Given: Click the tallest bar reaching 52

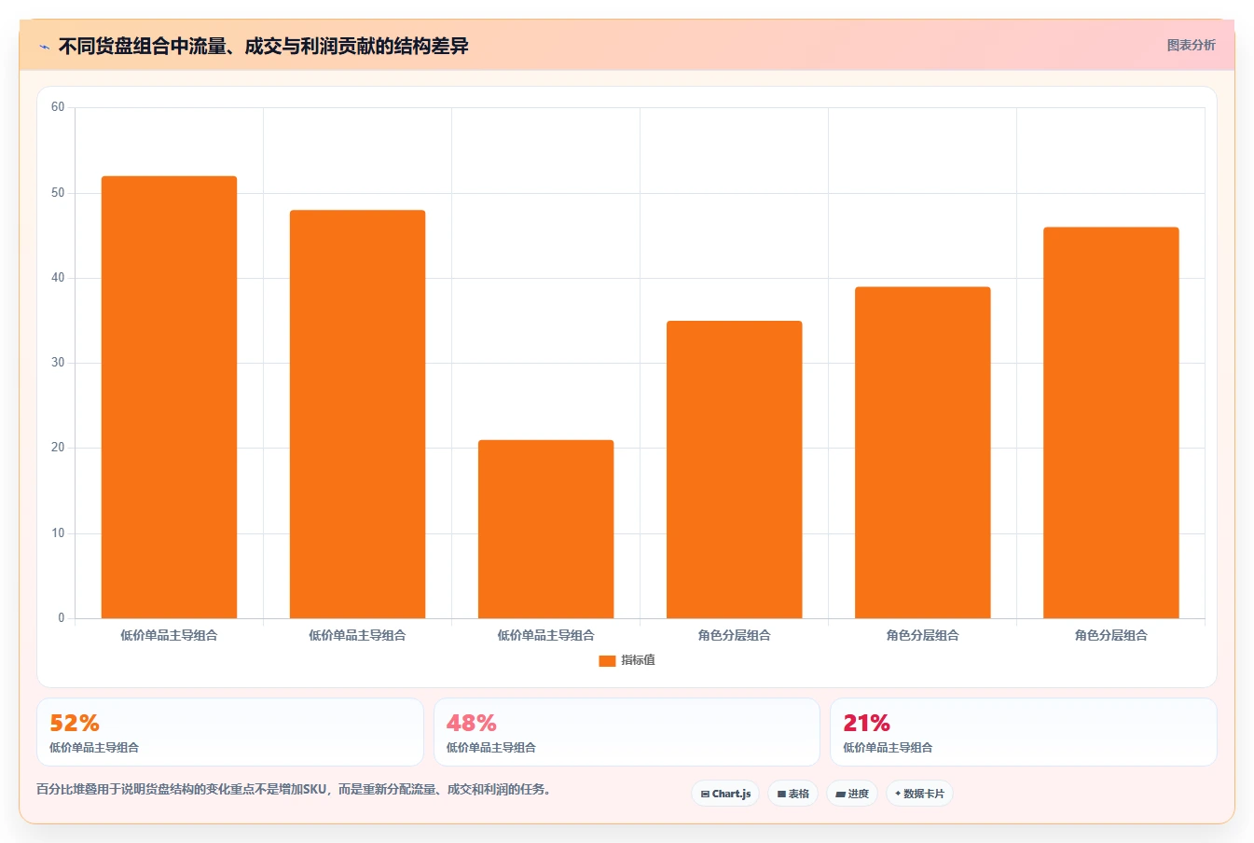Looking at the screenshot, I should point(169,397).
